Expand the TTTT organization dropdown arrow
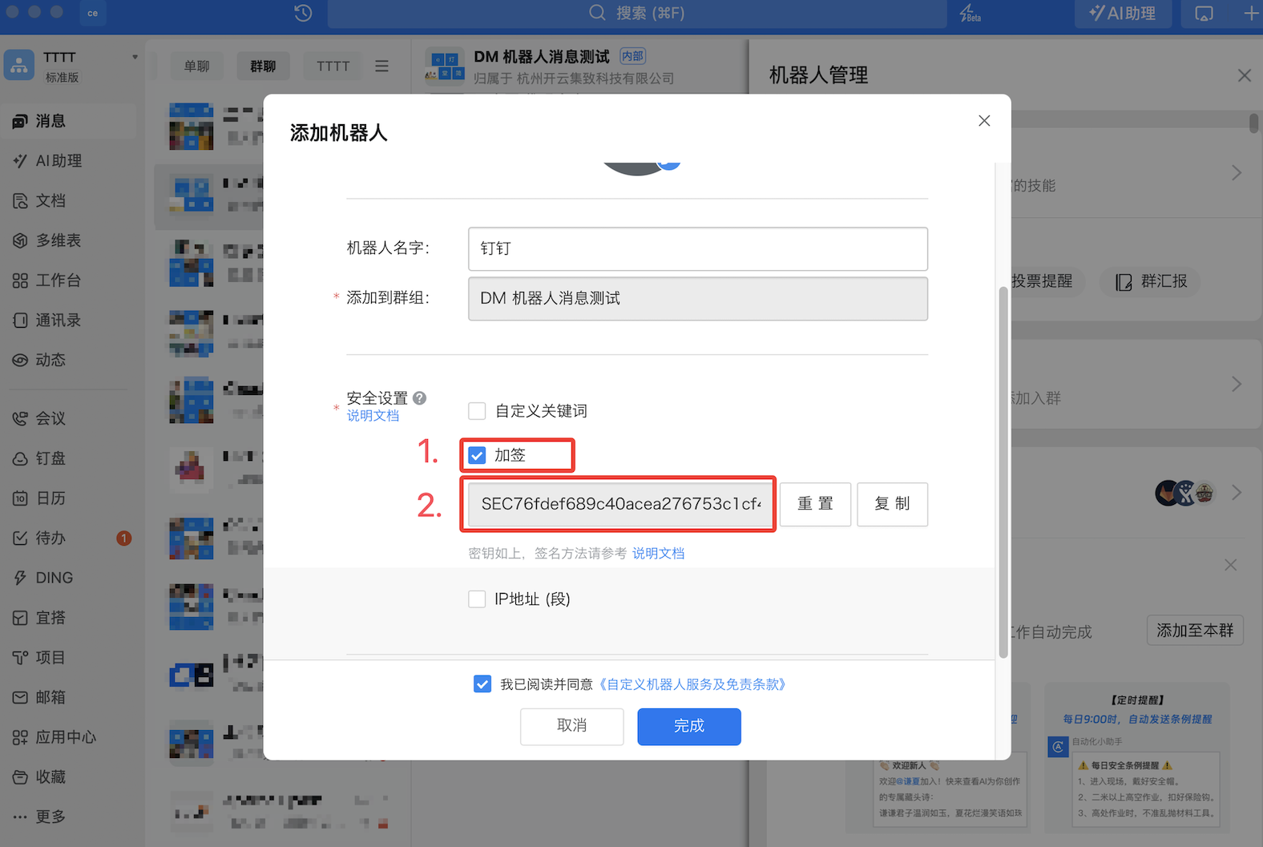This screenshot has height=847, width=1263. coord(135,58)
